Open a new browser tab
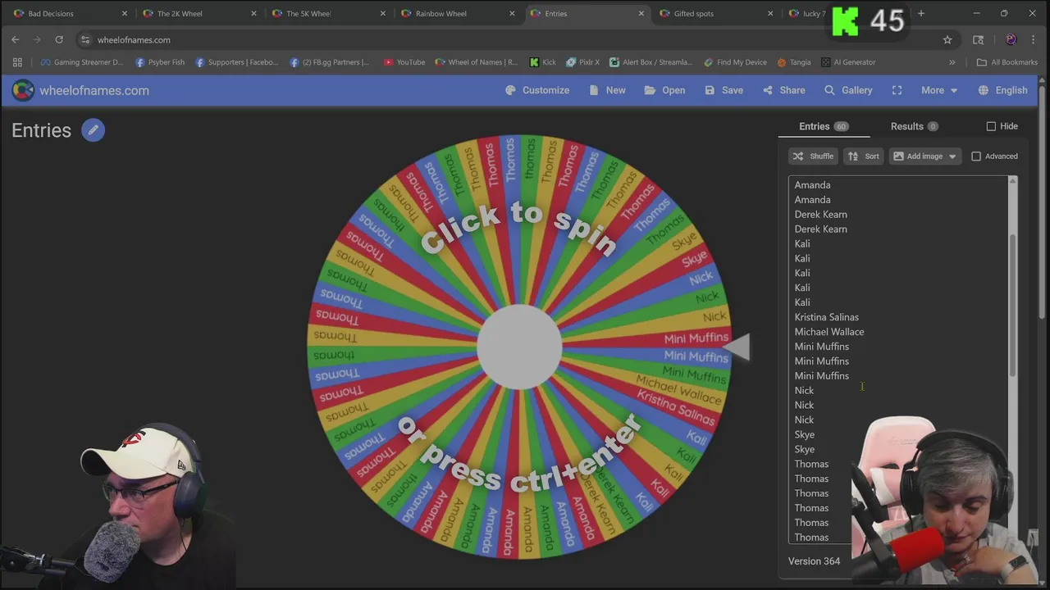The height and width of the screenshot is (590, 1050). [921, 13]
